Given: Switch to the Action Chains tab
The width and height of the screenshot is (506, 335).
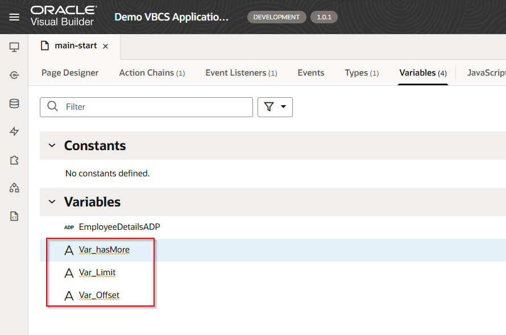Looking at the screenshot, I should (152, 73).
